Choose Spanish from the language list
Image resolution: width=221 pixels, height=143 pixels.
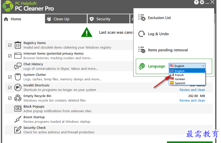tap(187, 83)
